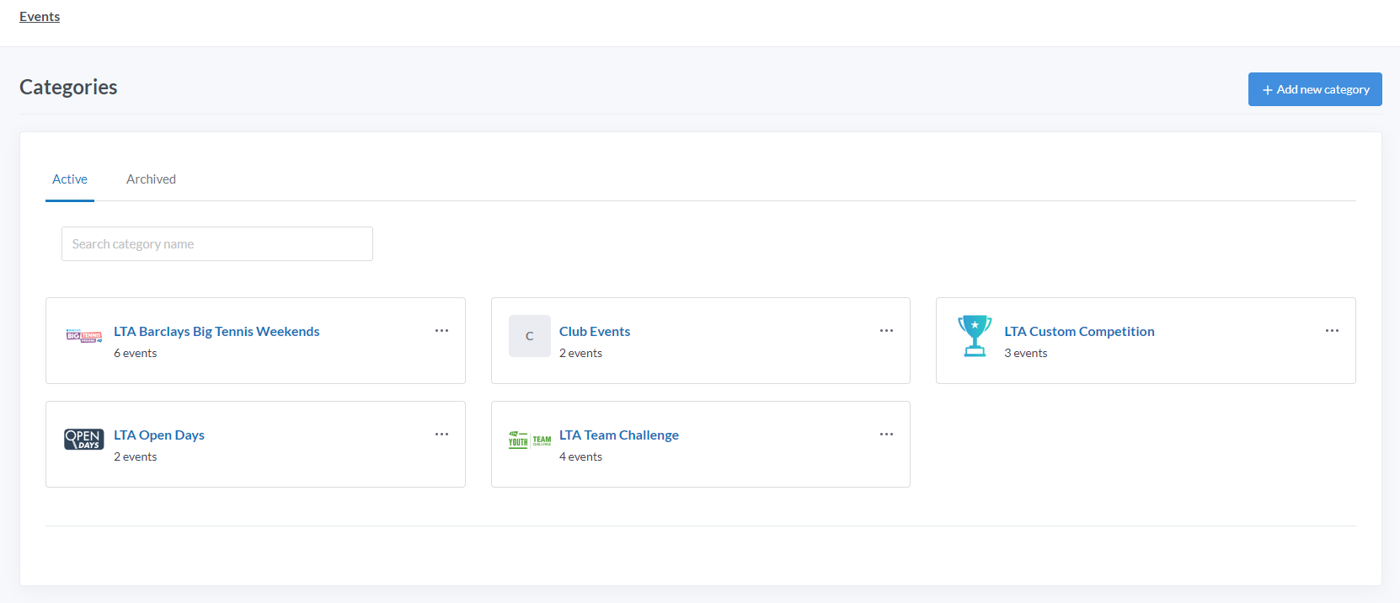The height and width of the screenshot is (603, 1400).
Task: Open the LTA Open Days category
Action: (x=159, y=435)
